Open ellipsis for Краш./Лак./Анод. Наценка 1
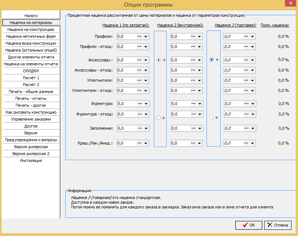The width and height of the screenshot is (298, 236). coord(139,143)
